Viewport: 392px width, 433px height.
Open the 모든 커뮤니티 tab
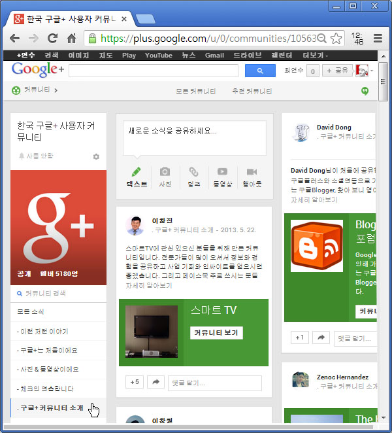(x=195, y=91)
